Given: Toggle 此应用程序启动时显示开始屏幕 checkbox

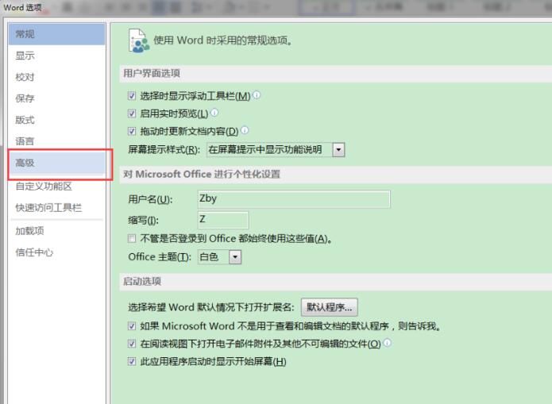Looking at the screenshot, I should click(x=132, y=361).
